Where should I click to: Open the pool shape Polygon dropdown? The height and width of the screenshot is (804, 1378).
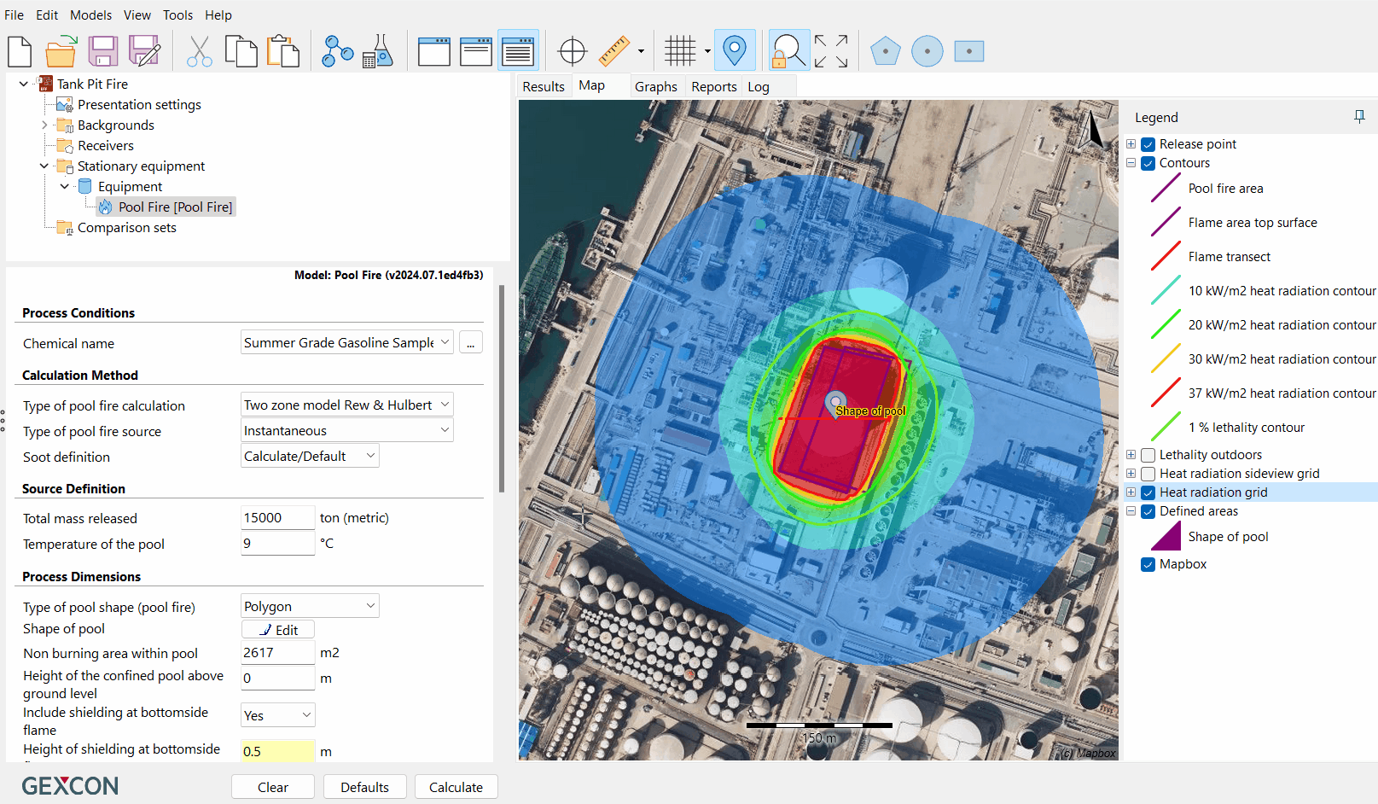(x=311, y=607)
